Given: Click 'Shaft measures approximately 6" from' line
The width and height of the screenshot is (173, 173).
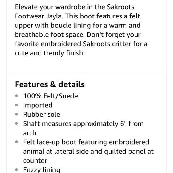Looking at the screenshot, I should (x=84, y=123).
